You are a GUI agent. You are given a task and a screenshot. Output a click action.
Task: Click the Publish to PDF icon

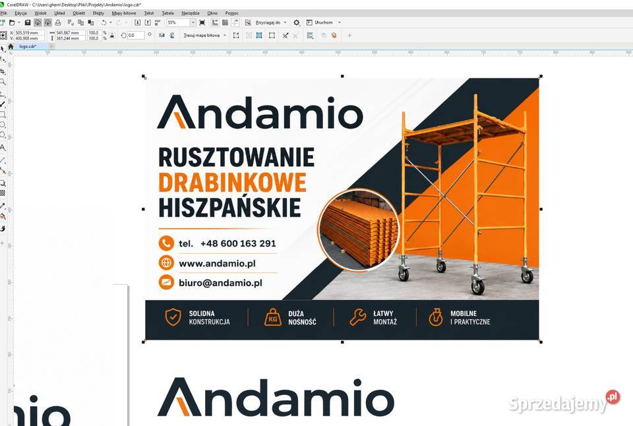(158, 22)
